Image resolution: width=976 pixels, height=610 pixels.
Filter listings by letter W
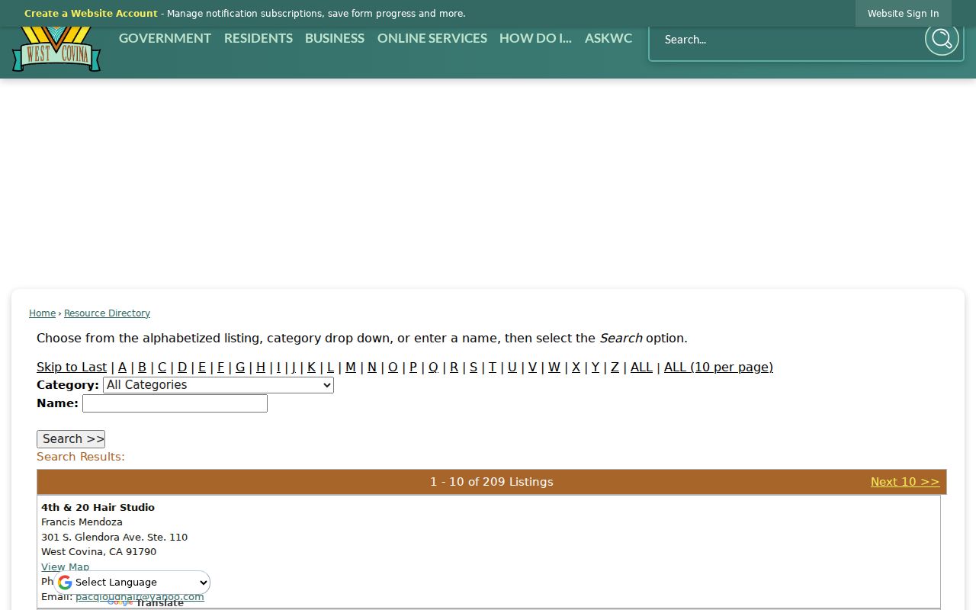(554, 368)
